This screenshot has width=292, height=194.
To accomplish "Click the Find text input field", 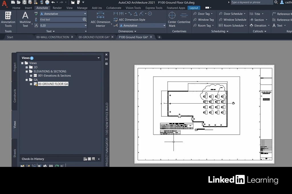I will pyautogui.click(x=60, y=20).
